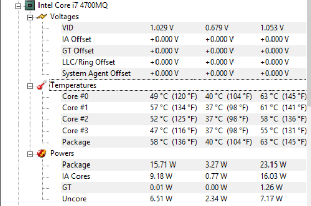Click the Temperatures thermometer icon
Image resolution: width=311 pixels, height=206 pixels.
pos(42,85)
